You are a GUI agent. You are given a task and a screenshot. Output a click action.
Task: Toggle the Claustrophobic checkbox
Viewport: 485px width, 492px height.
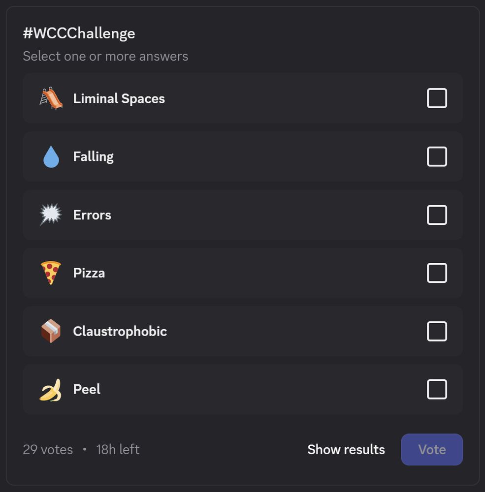click(x=437, y=331)
